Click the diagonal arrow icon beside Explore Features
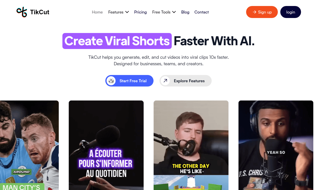Screen dimensions: 317x190 165,81
